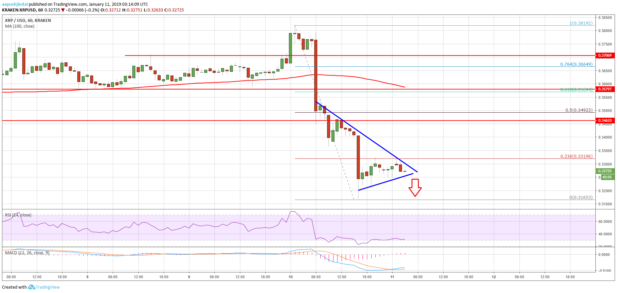Click the RSI (14, close) indicator label
Screen dimensions: 617x293
tap(18, 215)
